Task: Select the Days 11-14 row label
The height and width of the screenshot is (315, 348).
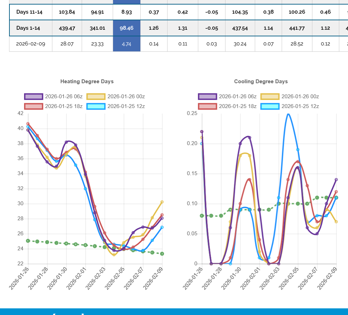Action: 29,12
